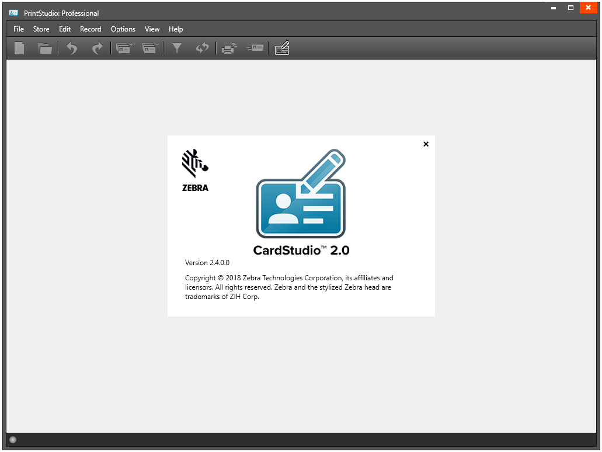Screen dimensions: 602x452
Task: Close the PrintStudio window with orange X
Action: click(x=588, y=8)
